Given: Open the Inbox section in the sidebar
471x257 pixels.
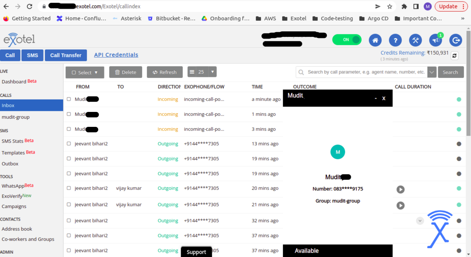Looking at the screenshot, I should click(x=31, y=105).
